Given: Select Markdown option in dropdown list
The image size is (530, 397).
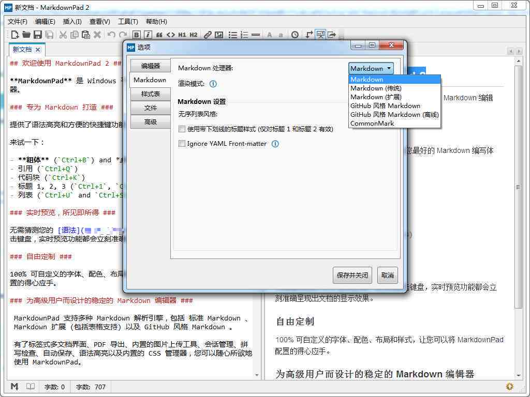Looking at the screenshot, I should point(394,79).
